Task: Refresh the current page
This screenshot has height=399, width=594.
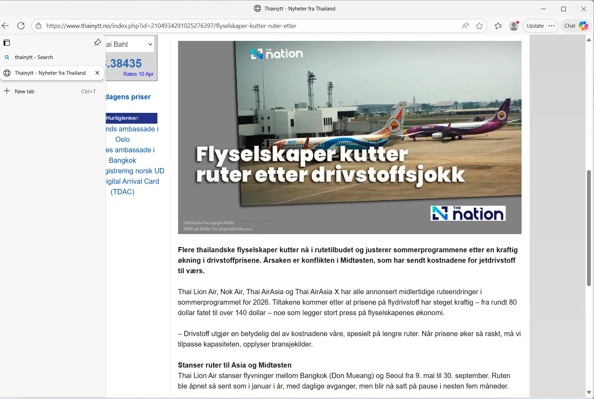Action: (x=21, y=26)
